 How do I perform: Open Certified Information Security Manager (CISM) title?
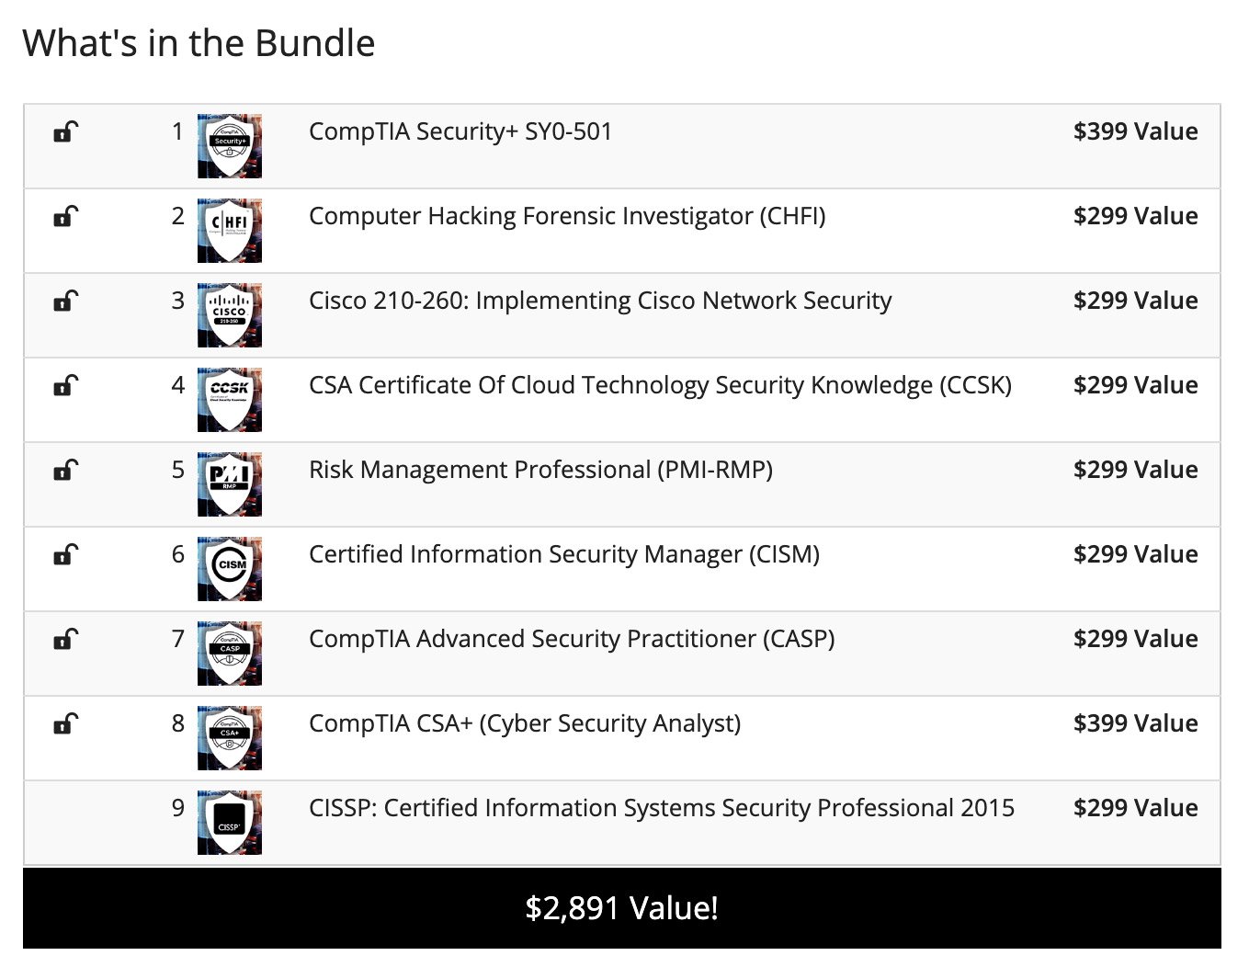pos(564,554)
